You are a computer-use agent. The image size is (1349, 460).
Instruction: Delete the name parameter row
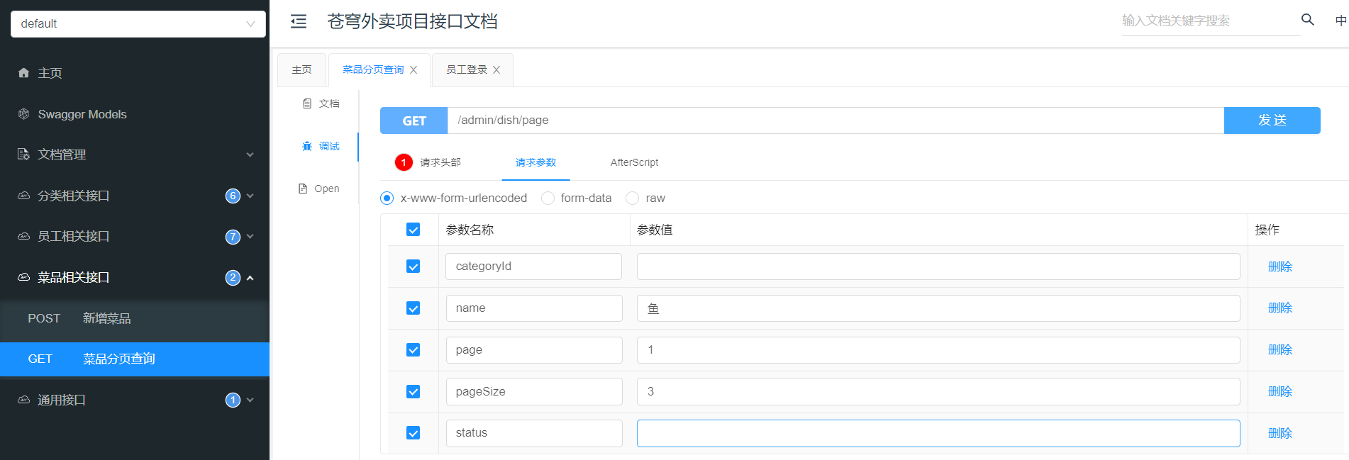tap(1280, 308)
